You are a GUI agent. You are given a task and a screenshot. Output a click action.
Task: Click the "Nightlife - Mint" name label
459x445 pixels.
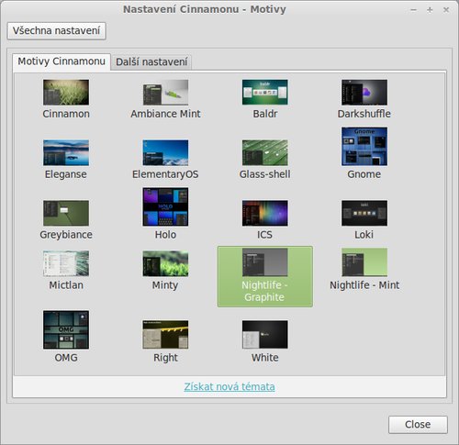pos(364,285)
